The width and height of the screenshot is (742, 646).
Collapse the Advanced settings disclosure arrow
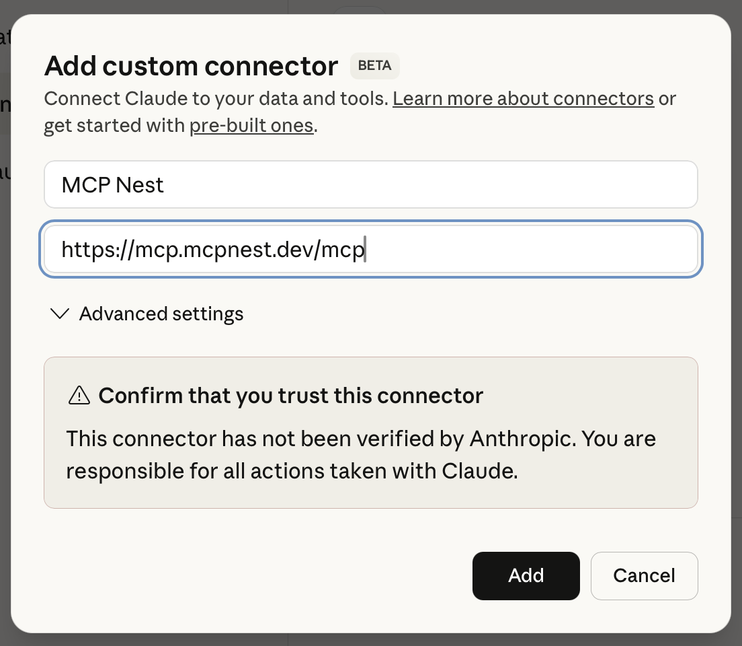59,313
